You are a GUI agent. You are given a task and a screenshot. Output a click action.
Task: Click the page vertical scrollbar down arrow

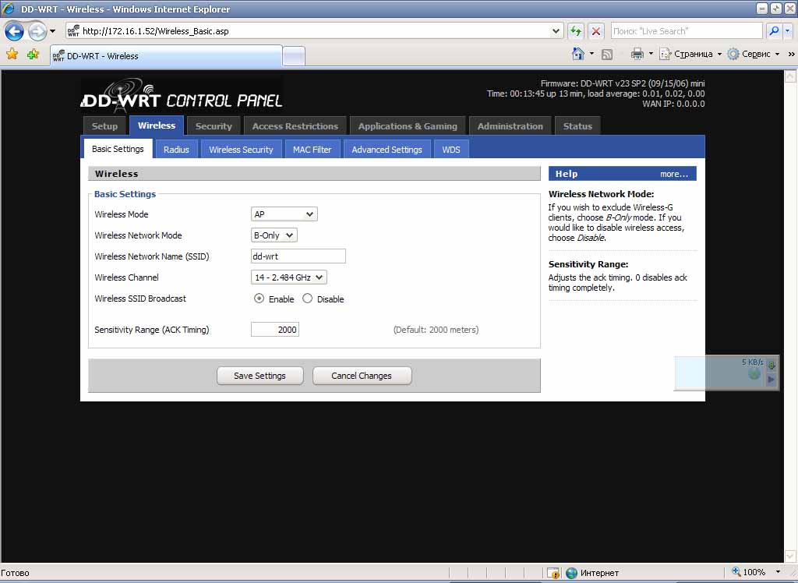point(790,556)
